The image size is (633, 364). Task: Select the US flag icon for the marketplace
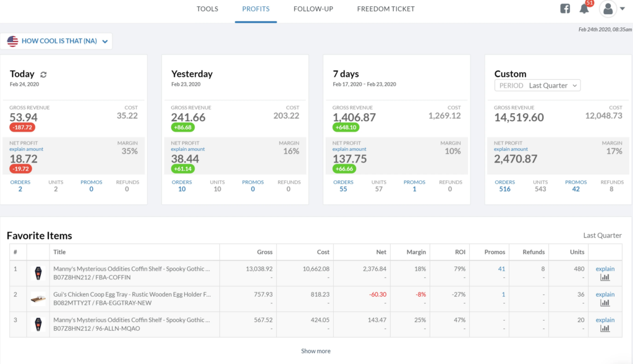(x=12, y=40)
